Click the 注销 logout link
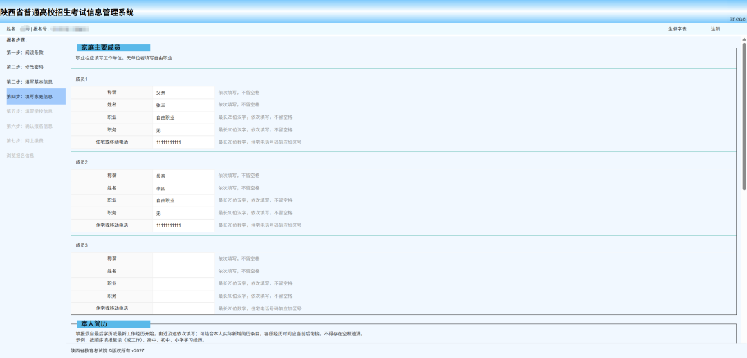 (715, 29)
